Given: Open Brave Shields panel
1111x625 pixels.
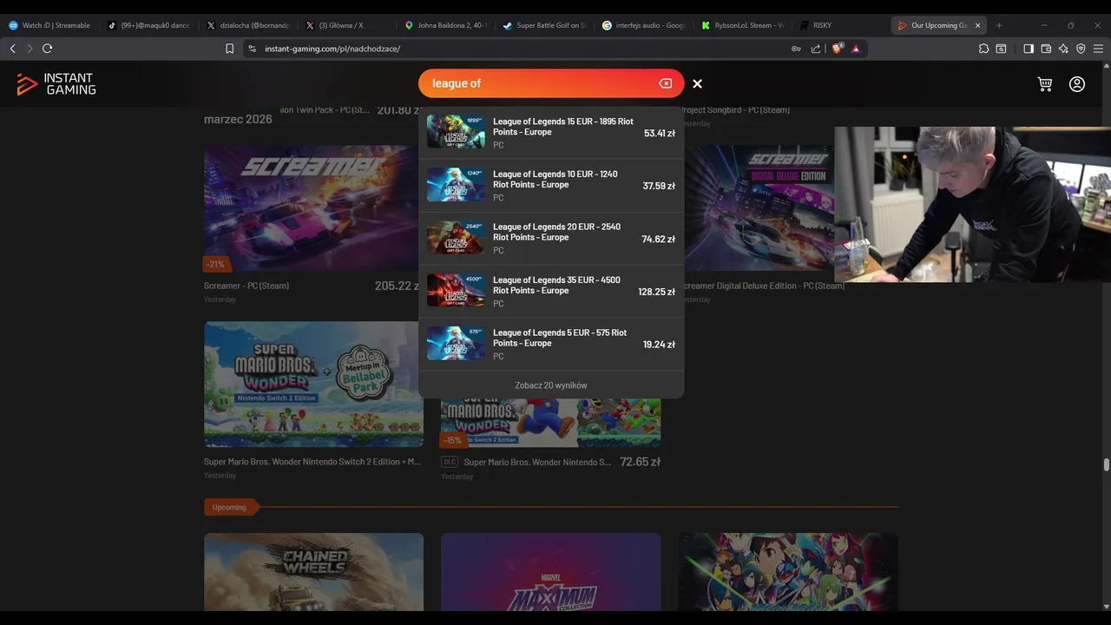Looking at the screenshot, I should click(838, 49).
